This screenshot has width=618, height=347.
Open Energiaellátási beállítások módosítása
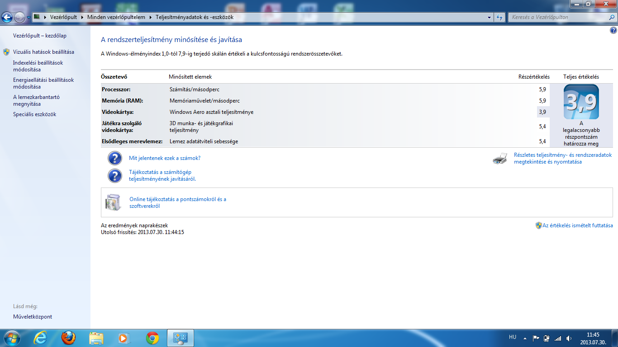[43, 83]
